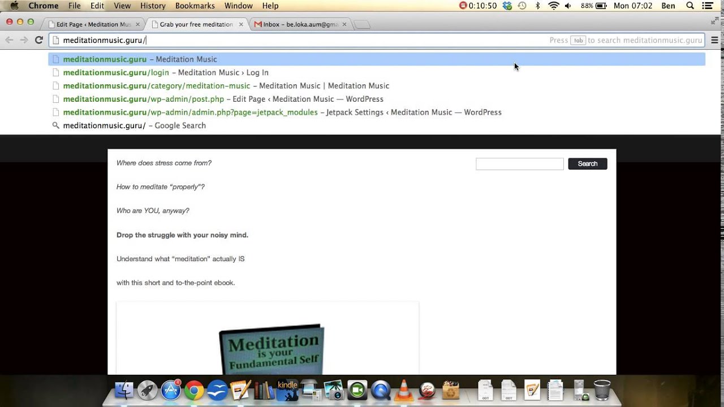This screenshot has width=724, height=407.
Task: Open the Finder icon in the Dock
Action: (124, 390)
